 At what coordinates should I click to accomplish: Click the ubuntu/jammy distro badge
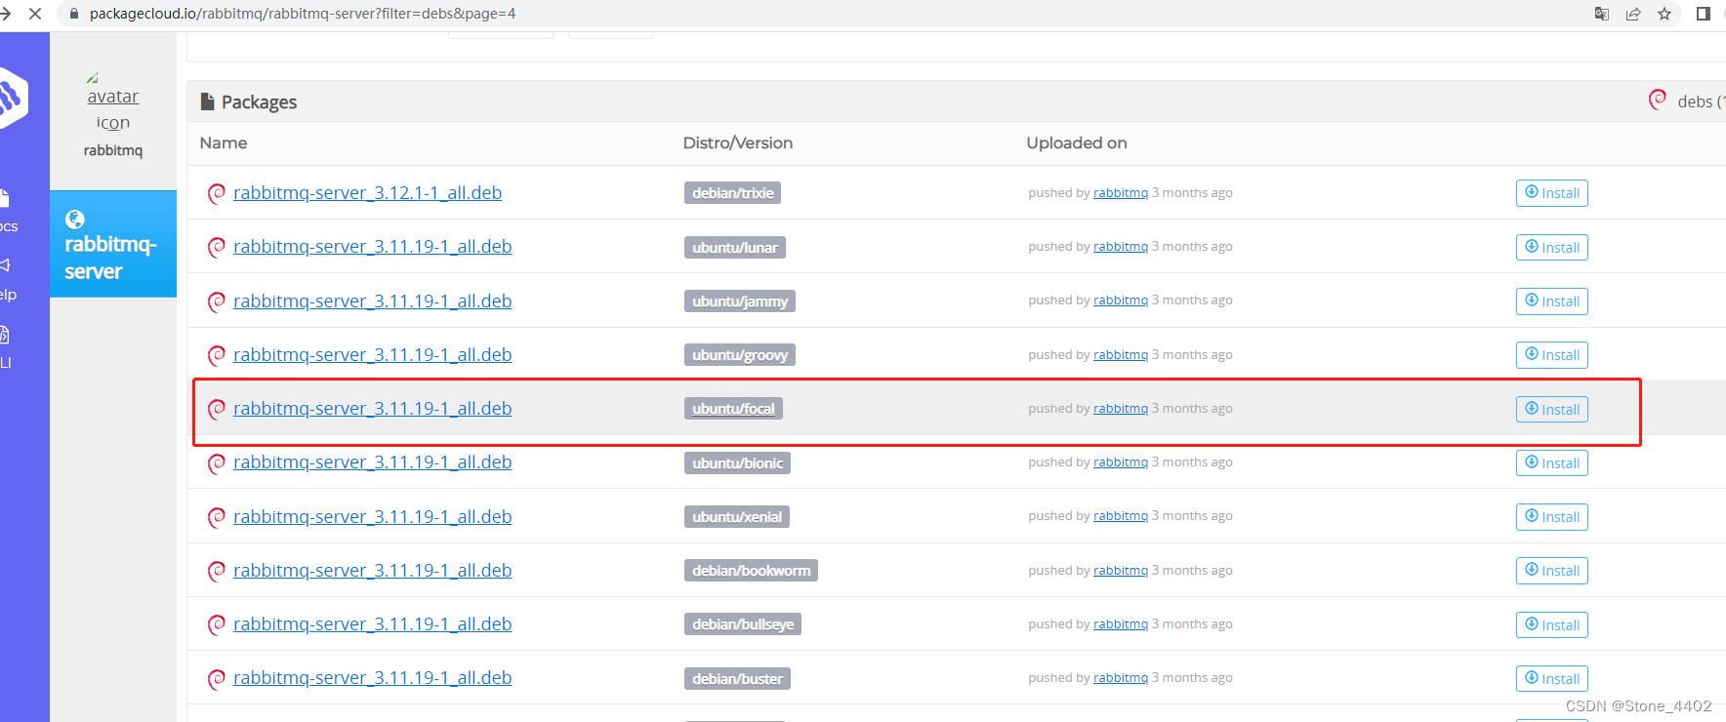coord(739,301)
